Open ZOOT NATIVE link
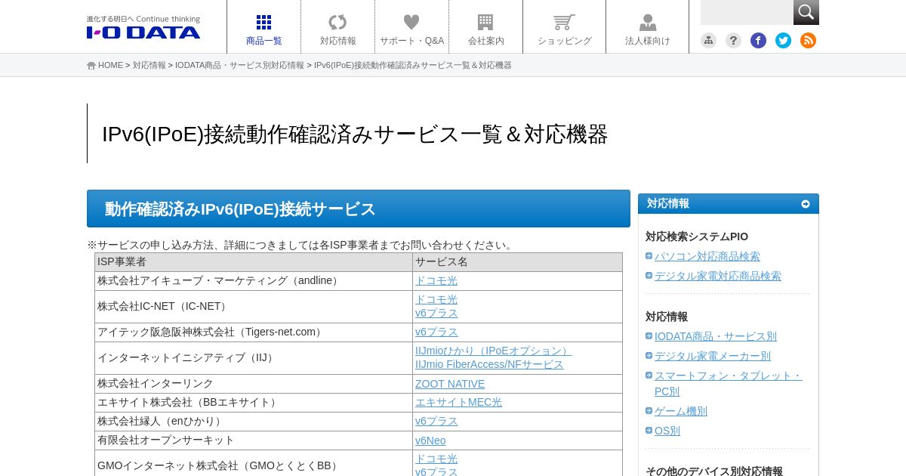The height and width of the screenshot is (476, 906). point(450,384)
